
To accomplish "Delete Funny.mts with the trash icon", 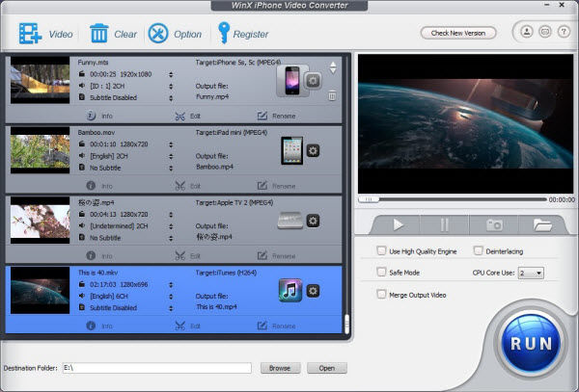I will (332, 95).
